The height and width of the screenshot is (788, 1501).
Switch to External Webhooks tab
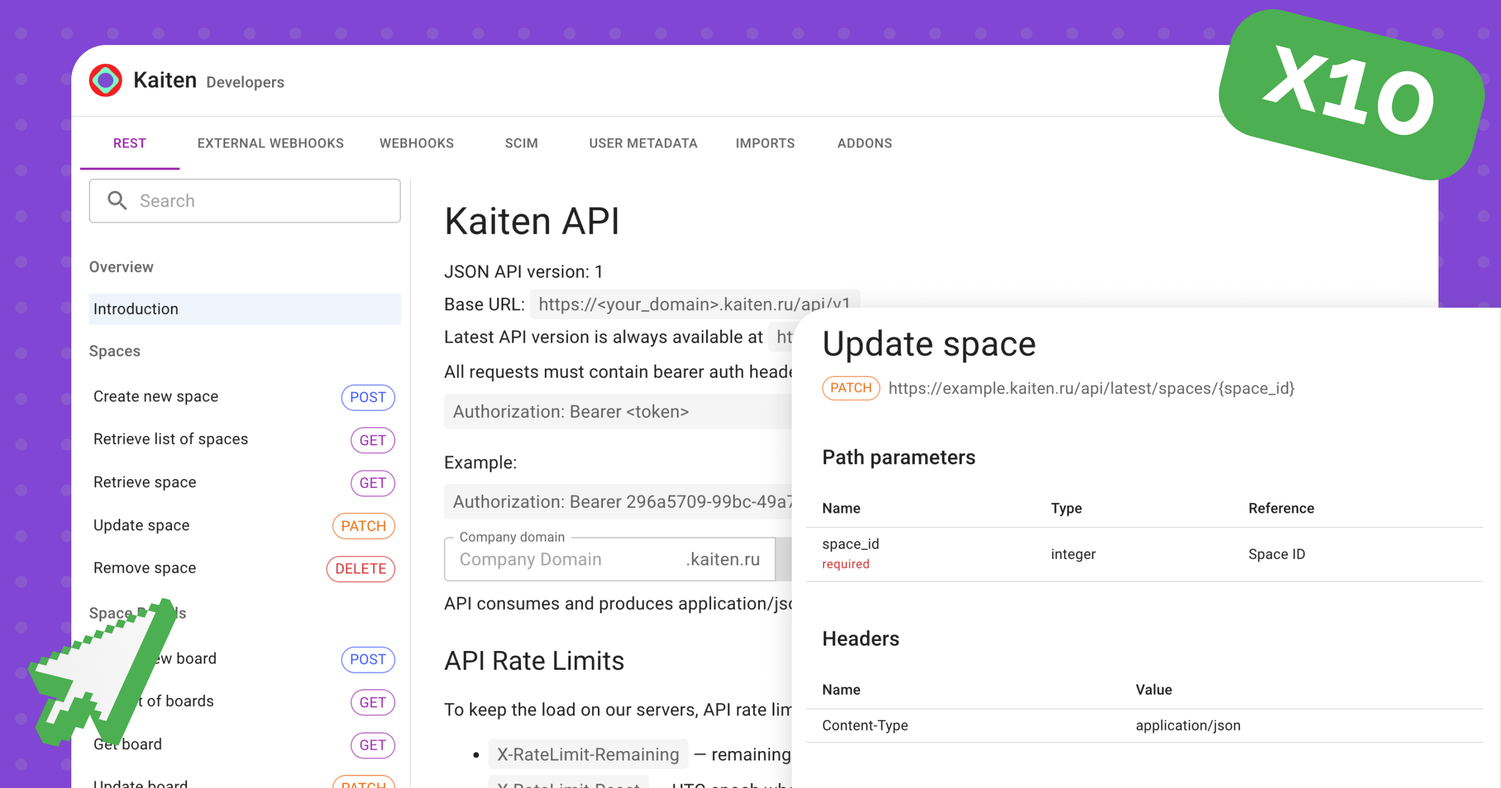(x=270, y=143)
